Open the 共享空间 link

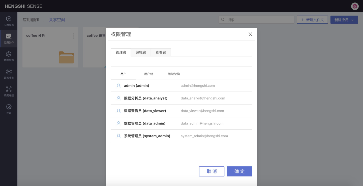pyautogui.click(x=57, y=20)
